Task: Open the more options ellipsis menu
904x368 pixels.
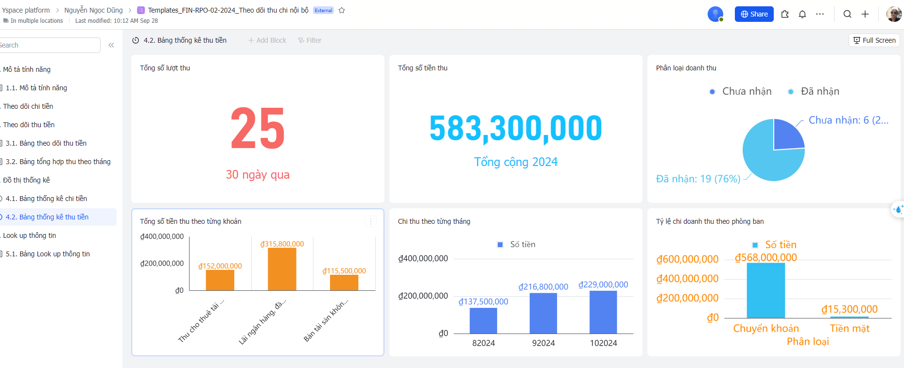Action: click(820, 14)
